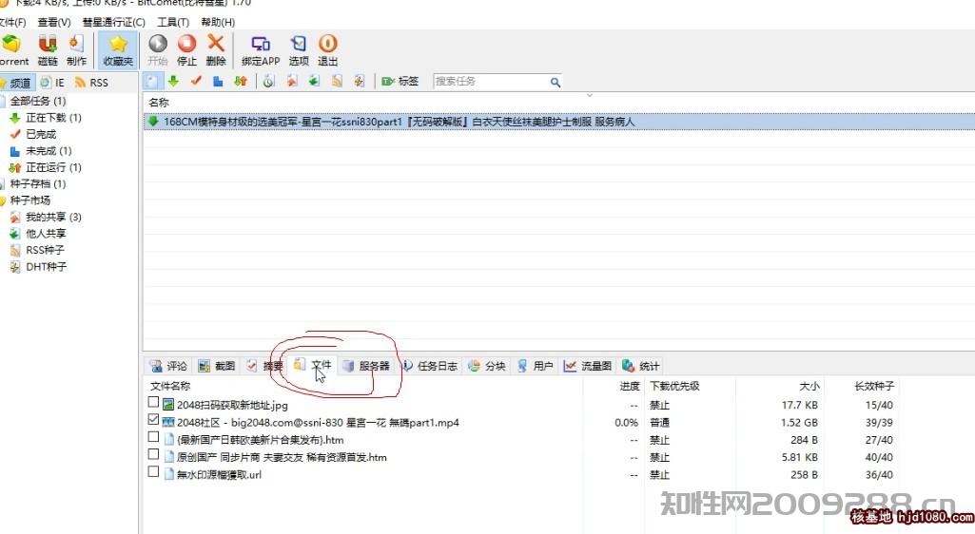The image size is (975, 534).
Task: Sort task list by 名称 column
Action: coord(159,103)
